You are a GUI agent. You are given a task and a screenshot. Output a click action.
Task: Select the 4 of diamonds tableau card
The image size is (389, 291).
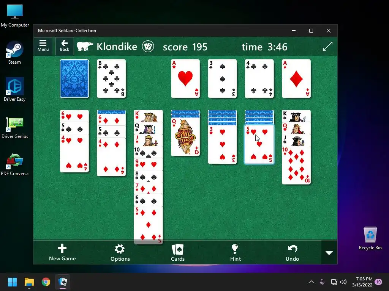111,157
